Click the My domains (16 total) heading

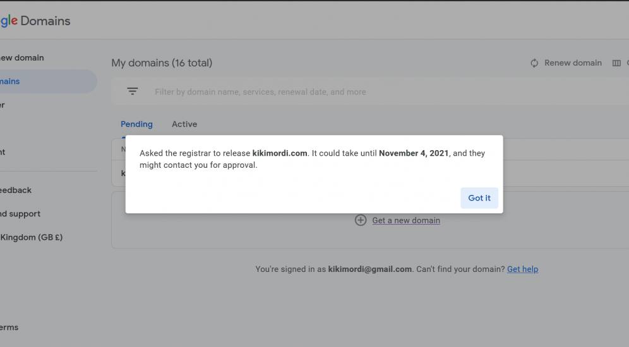coord(162,63)
